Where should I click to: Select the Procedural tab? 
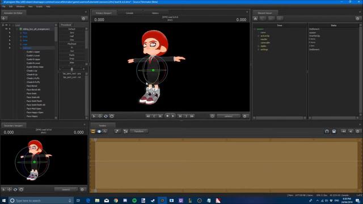pyautogui.click(x=66, y=25)
